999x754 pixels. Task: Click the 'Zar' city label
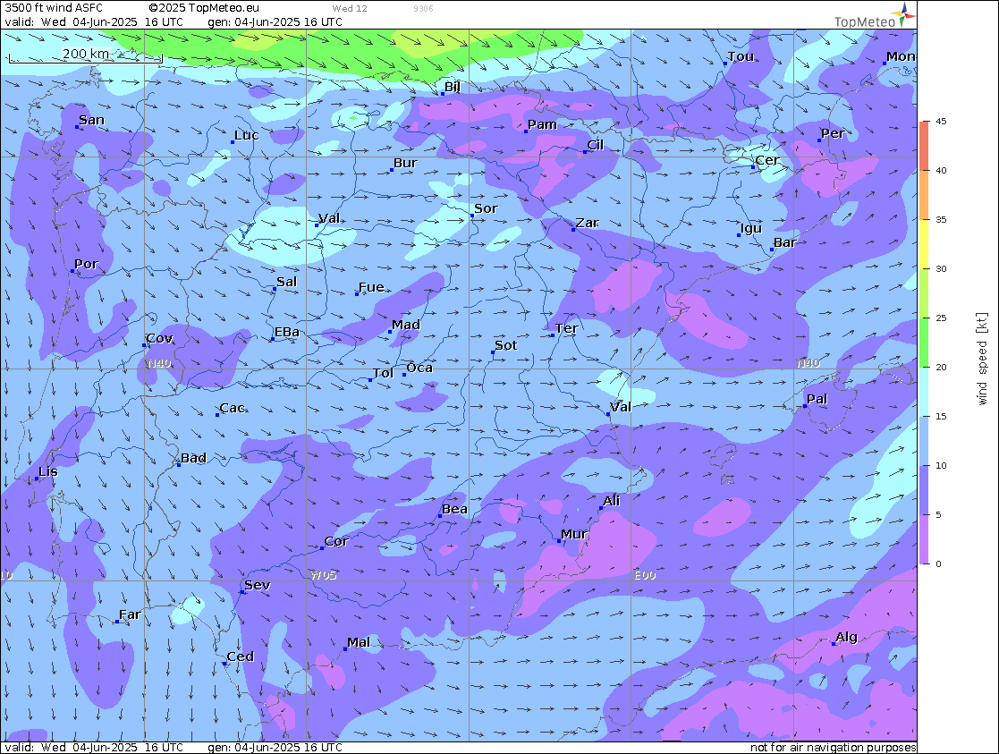coord(588,223)
